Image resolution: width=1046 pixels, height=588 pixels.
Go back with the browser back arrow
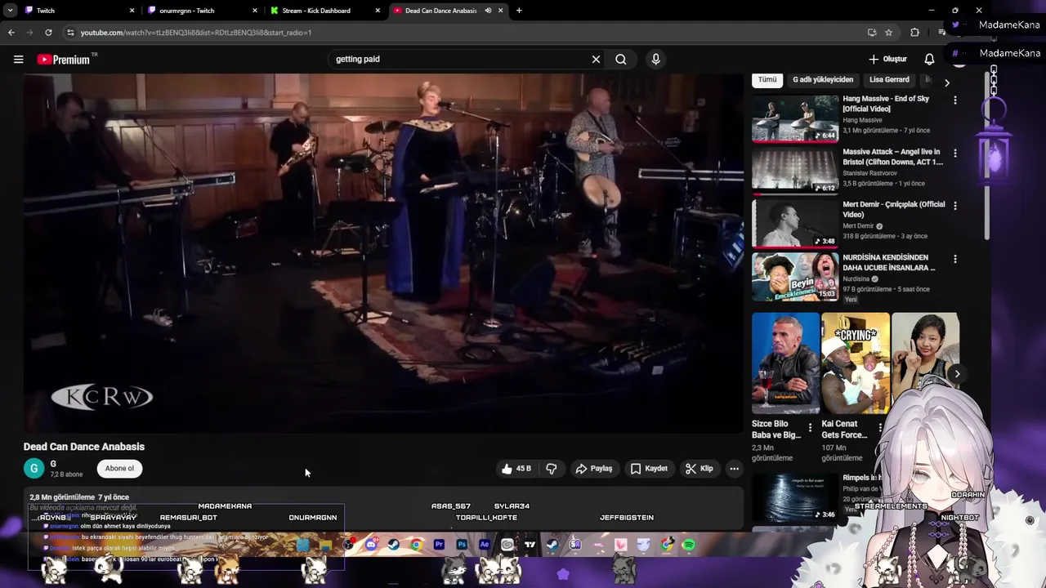tap(11, 33)
